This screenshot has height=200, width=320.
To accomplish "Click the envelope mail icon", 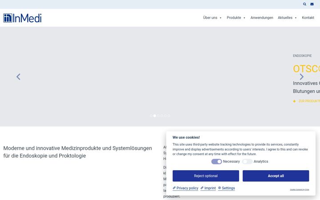I will [x=312, y=4].
